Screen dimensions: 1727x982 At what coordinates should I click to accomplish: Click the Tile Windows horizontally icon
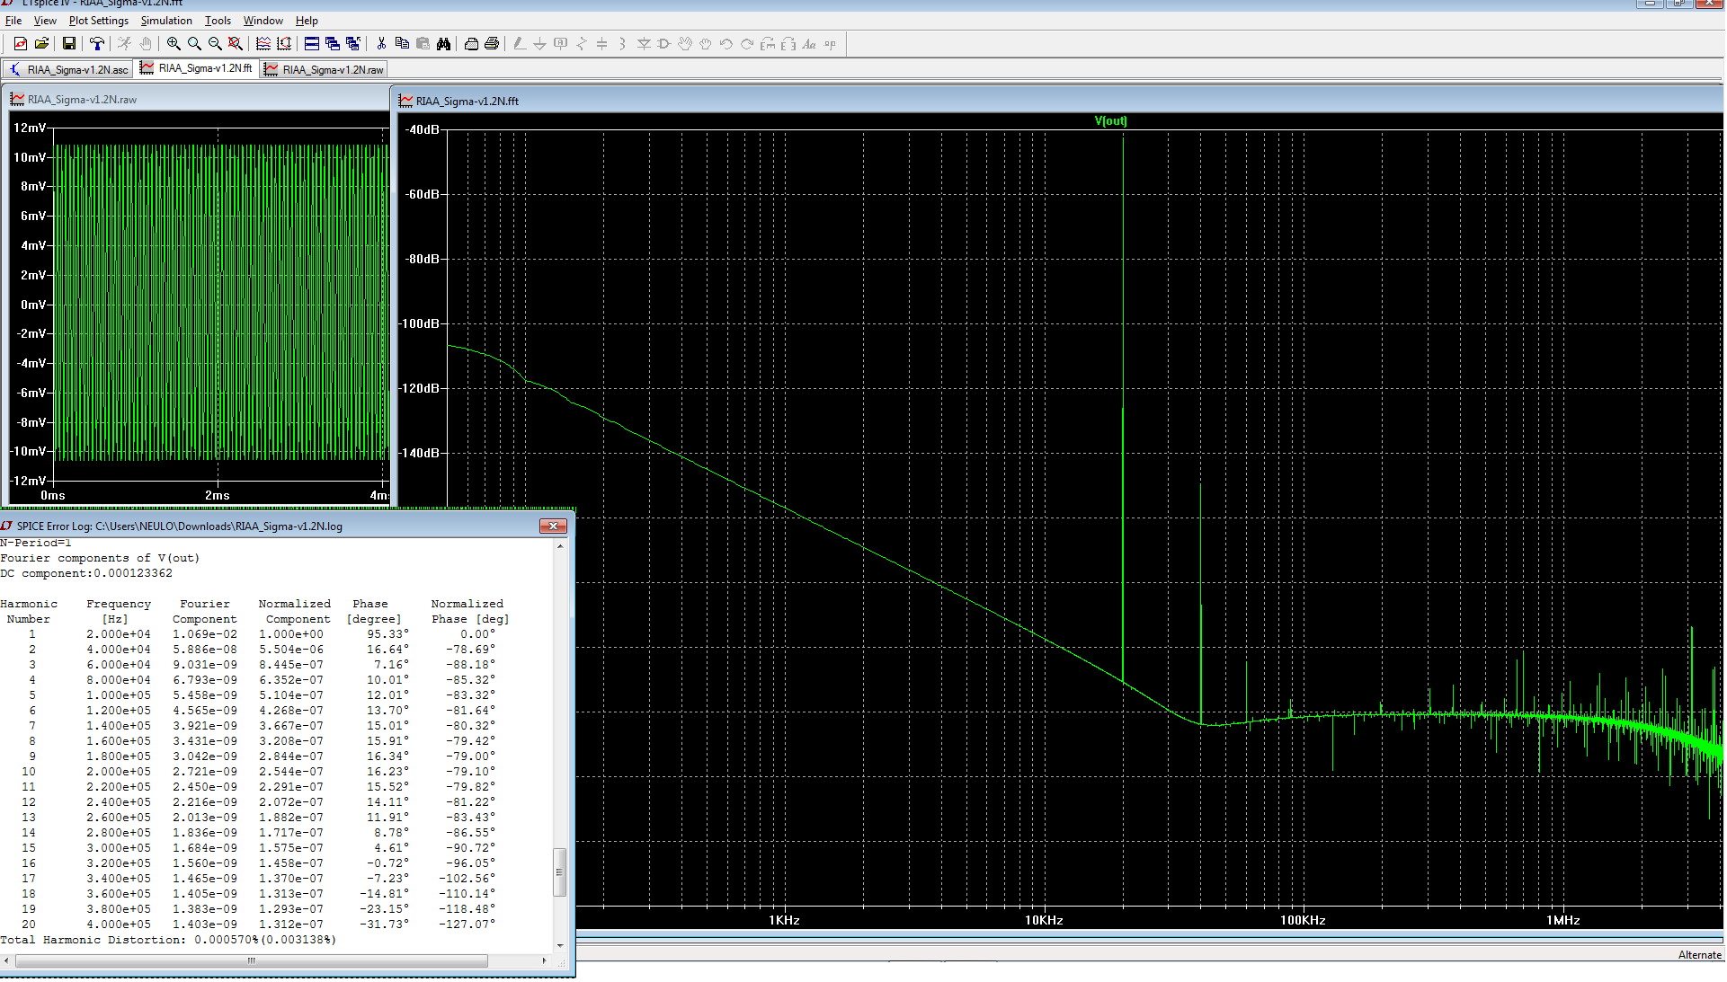312,43
